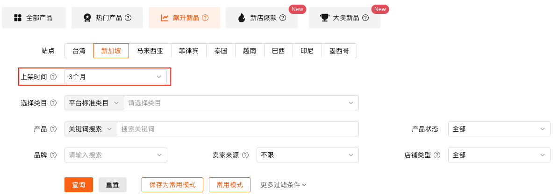
Task: Open the 上架时间 3个月 dropdown
Action: pos(115,77)
